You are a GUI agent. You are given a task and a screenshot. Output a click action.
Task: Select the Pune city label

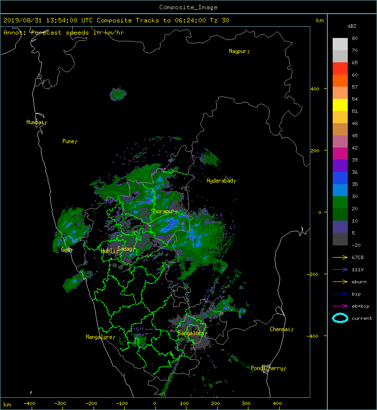pyautogui.click(x=68, y=141)
